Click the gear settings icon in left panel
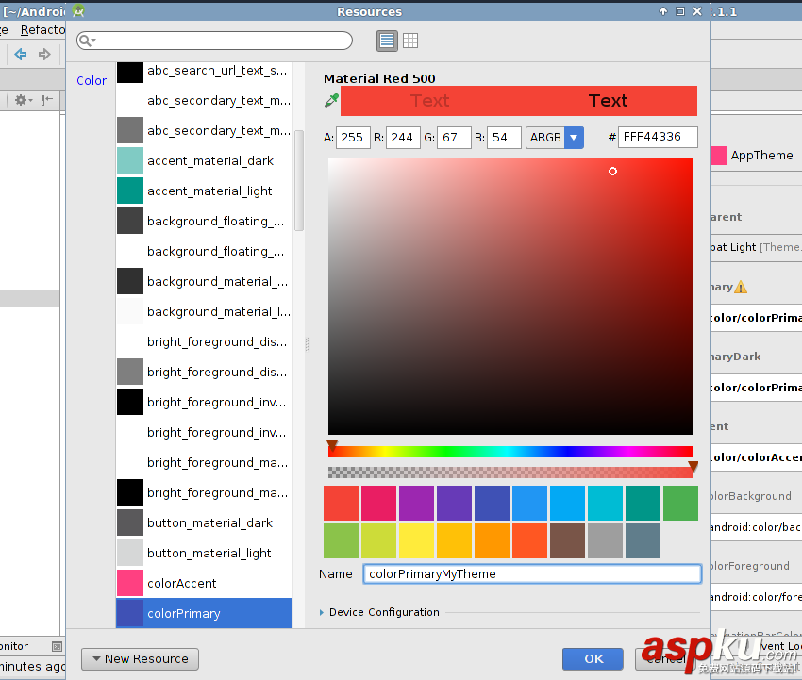This screenshot has height=680, width=802. [x=21, y=100]
